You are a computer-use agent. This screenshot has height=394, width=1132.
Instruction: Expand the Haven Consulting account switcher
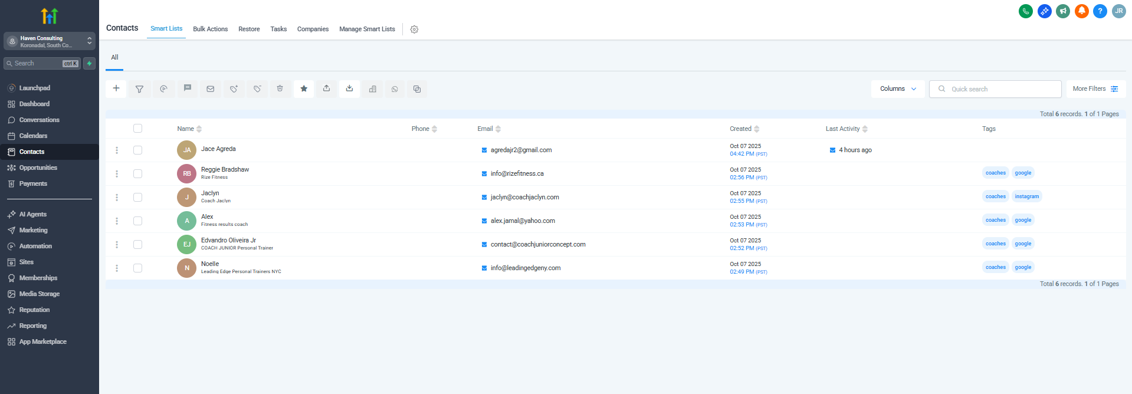coord(49,41)
